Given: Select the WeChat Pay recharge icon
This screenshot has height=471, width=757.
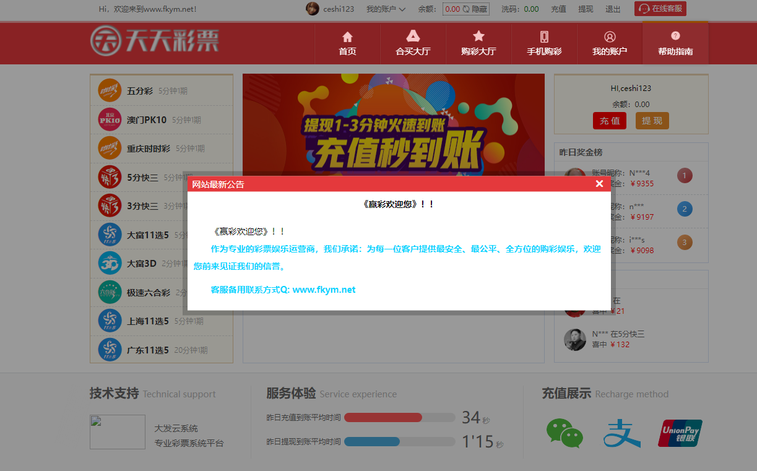Looking at the screenshot, I should click(565, 433).
